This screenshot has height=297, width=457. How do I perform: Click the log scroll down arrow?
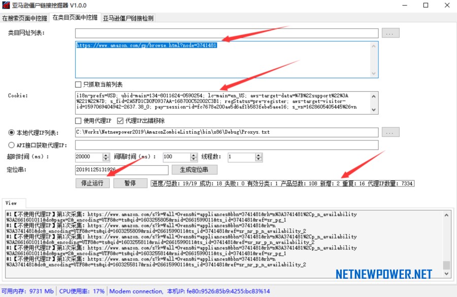tap(446, 274)
